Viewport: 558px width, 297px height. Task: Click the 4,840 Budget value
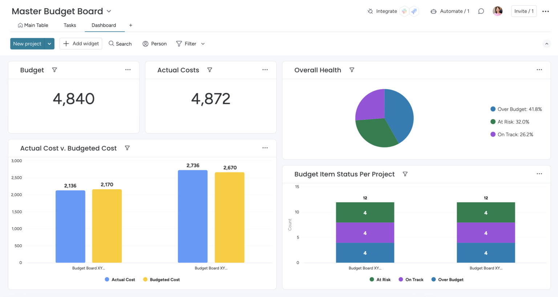point(74,99)
